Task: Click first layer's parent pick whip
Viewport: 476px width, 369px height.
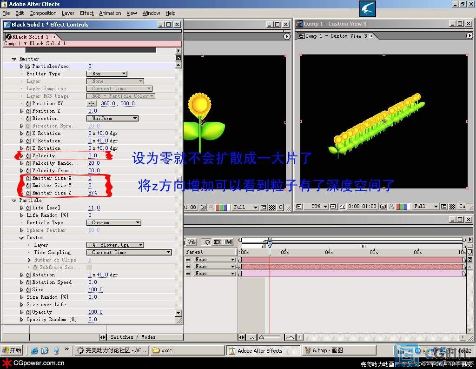Action: pos(188,260)
